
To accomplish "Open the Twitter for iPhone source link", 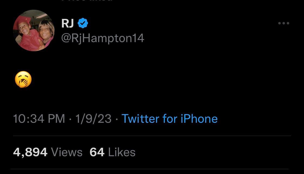I will click(169, 119).
